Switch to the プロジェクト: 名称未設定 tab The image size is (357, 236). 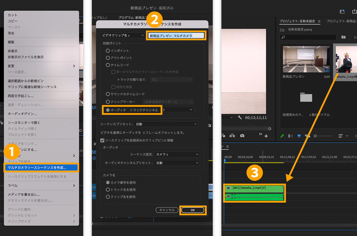point(297,21)
